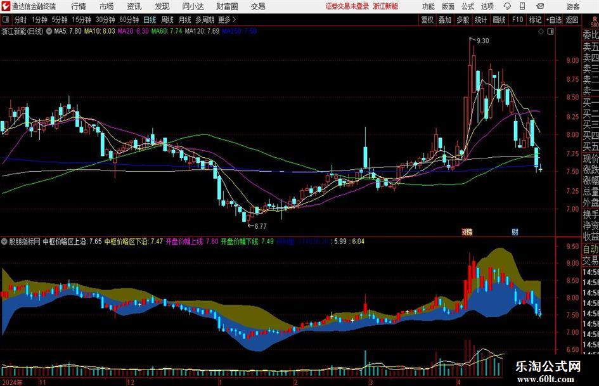Click the 中枢价格区下沿: 7.47 label
Screen dimensions: 599x386
point(134,241)
